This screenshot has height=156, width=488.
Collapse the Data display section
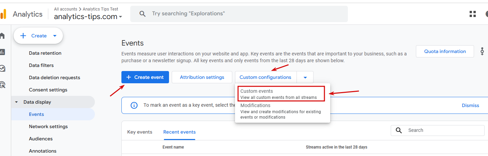click(x=16, y=102)
